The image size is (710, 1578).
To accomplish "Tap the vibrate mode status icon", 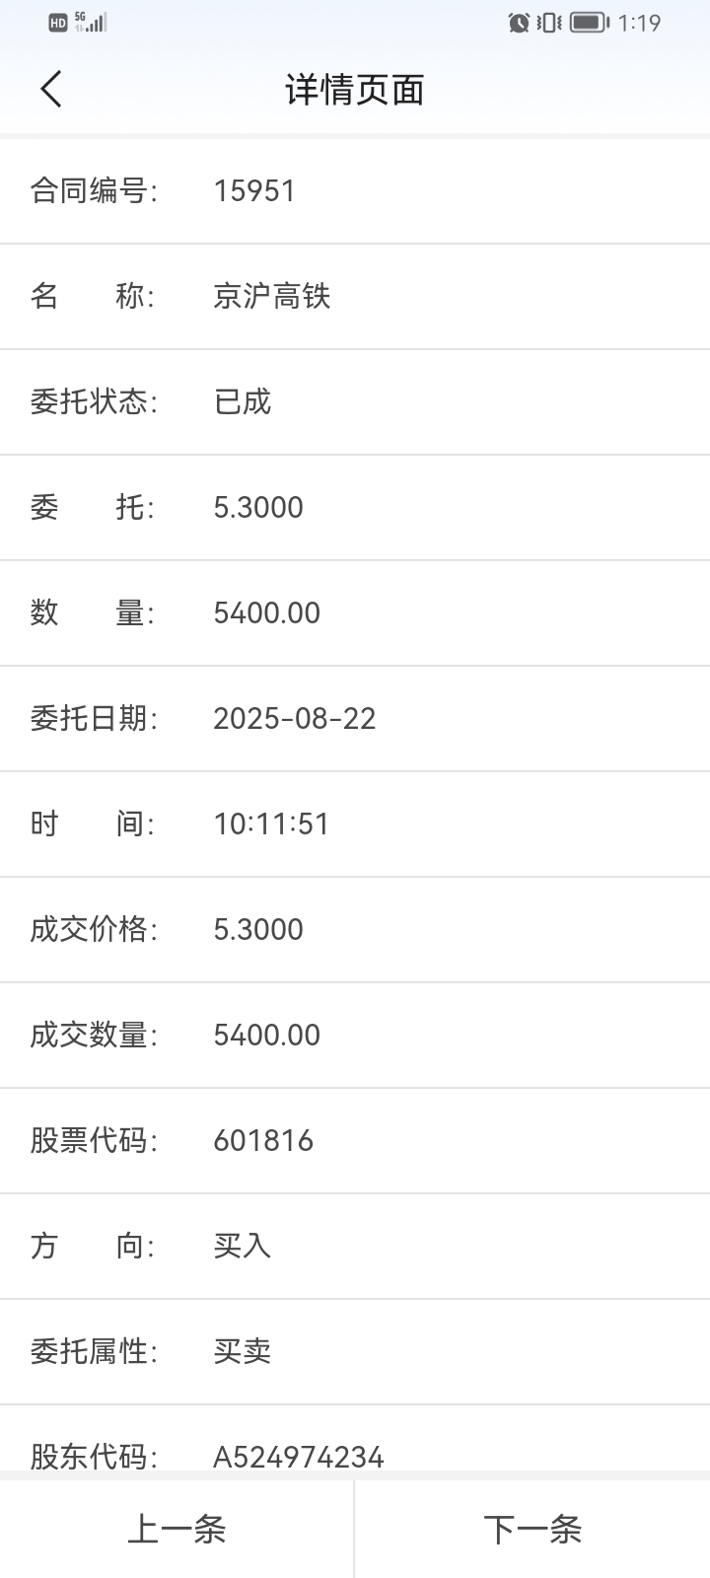I will tap(549, 22).
